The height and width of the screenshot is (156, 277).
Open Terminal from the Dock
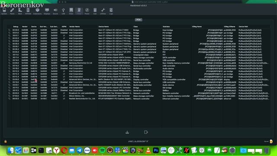pos(41,150)
